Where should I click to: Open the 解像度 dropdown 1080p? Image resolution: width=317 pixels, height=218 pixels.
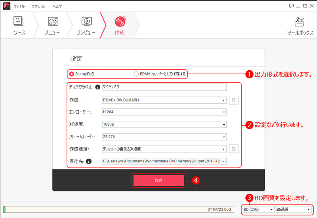pos(164,124)
